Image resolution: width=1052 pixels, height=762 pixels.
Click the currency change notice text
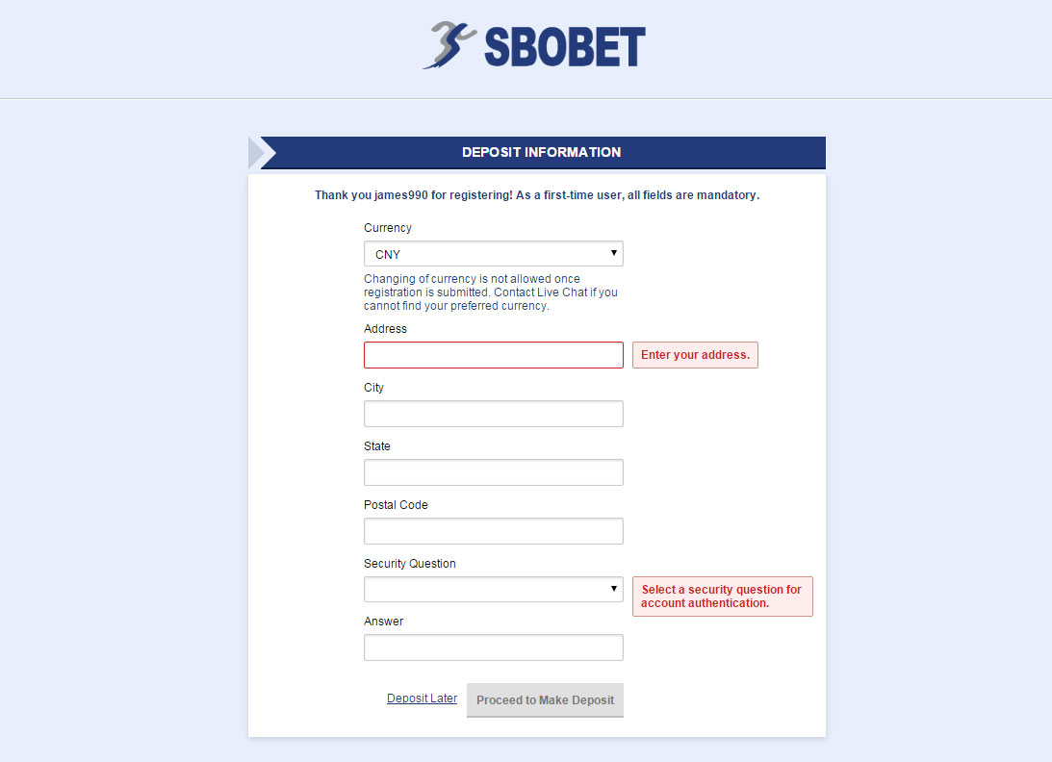coord(491,292)
